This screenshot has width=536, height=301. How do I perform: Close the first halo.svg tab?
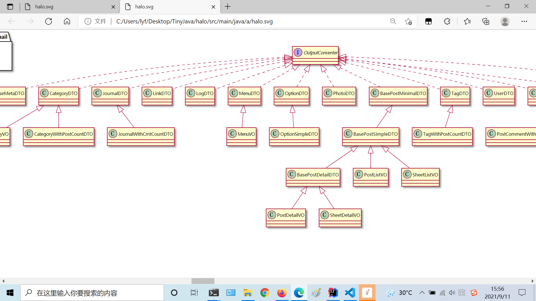113,7
